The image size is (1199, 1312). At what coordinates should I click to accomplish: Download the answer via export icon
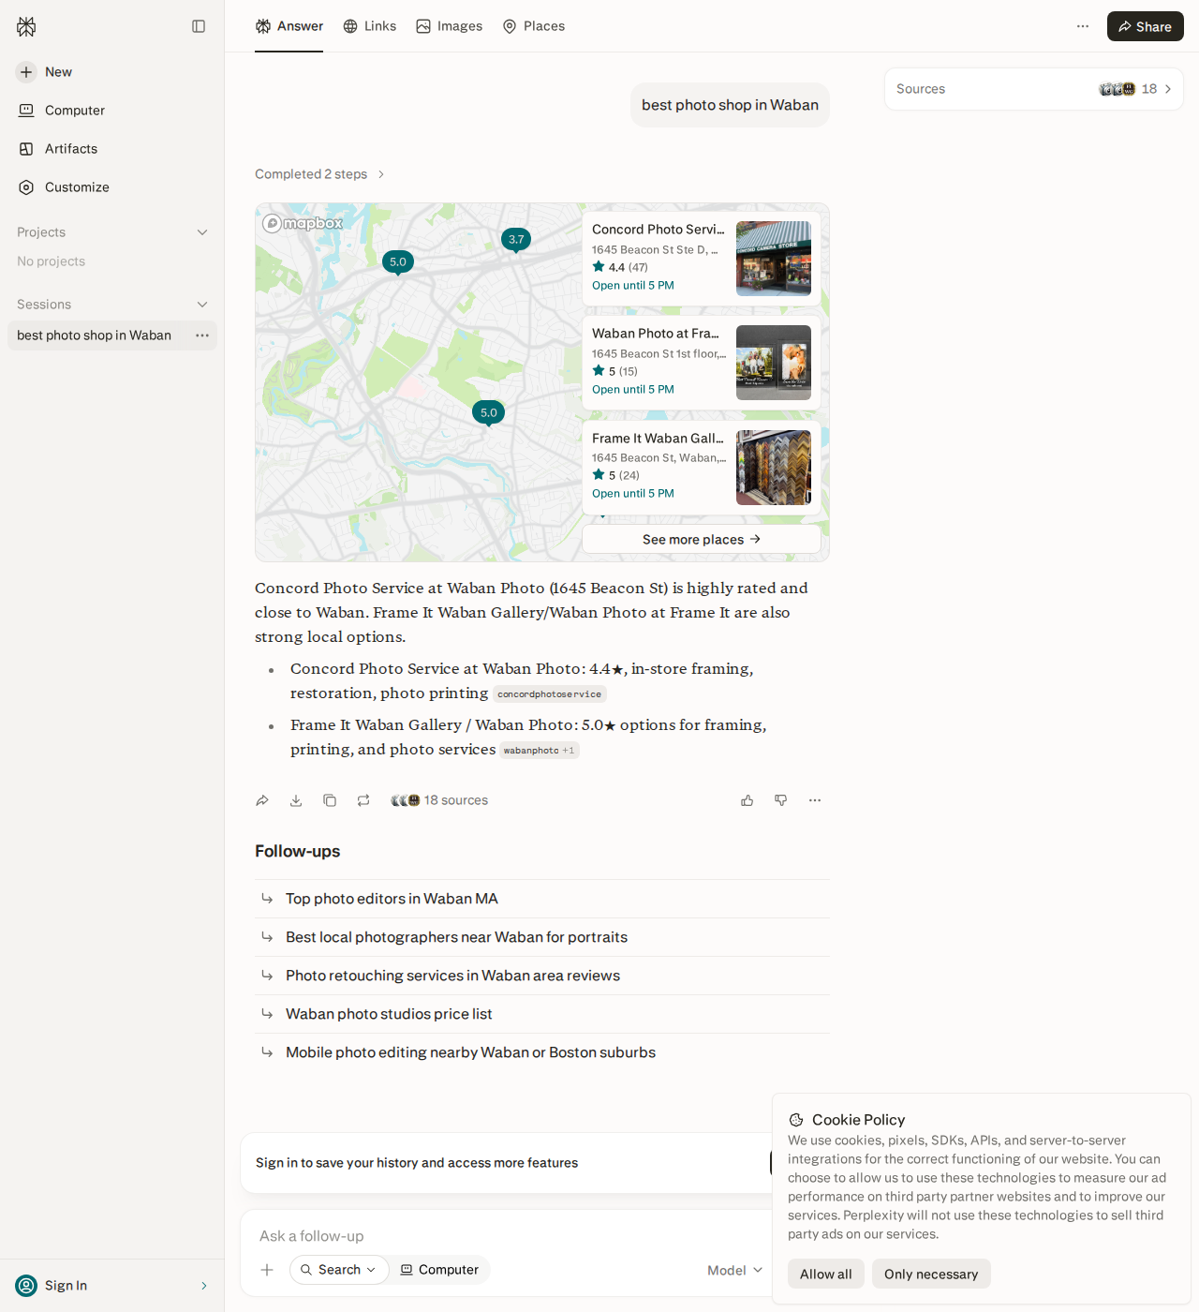coord(296,800)
